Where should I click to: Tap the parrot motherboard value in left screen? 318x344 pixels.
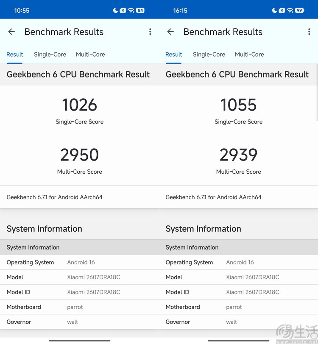tap(75, 308)
